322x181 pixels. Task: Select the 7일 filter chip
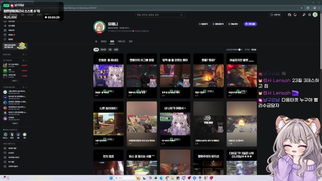[110, 49]
